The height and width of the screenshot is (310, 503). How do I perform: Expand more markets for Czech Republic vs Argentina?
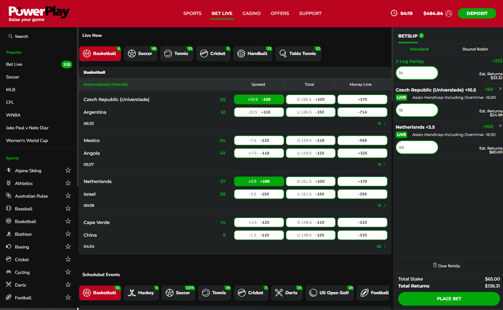[x=382, y=124]
